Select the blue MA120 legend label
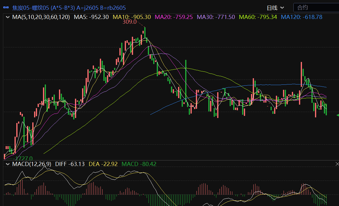The height and width of the screenshot is (206, 339). (x=301, y=17)
